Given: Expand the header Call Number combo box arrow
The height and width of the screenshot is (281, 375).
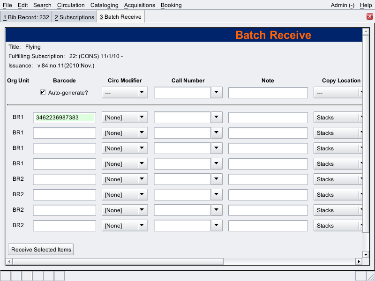Looking at the screenshot, I should (x=216, y=93).
